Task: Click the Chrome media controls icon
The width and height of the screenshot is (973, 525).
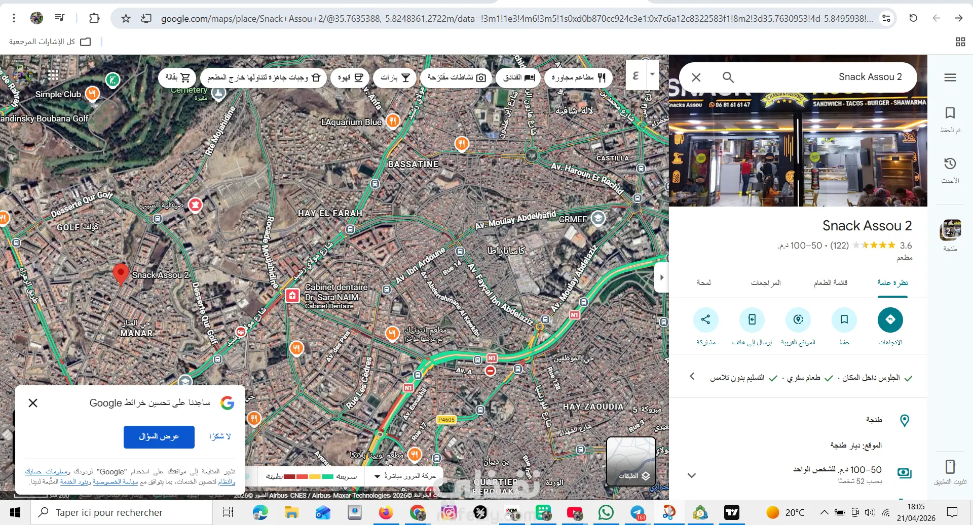Action: pyautogui.click(x=60, y=18)
